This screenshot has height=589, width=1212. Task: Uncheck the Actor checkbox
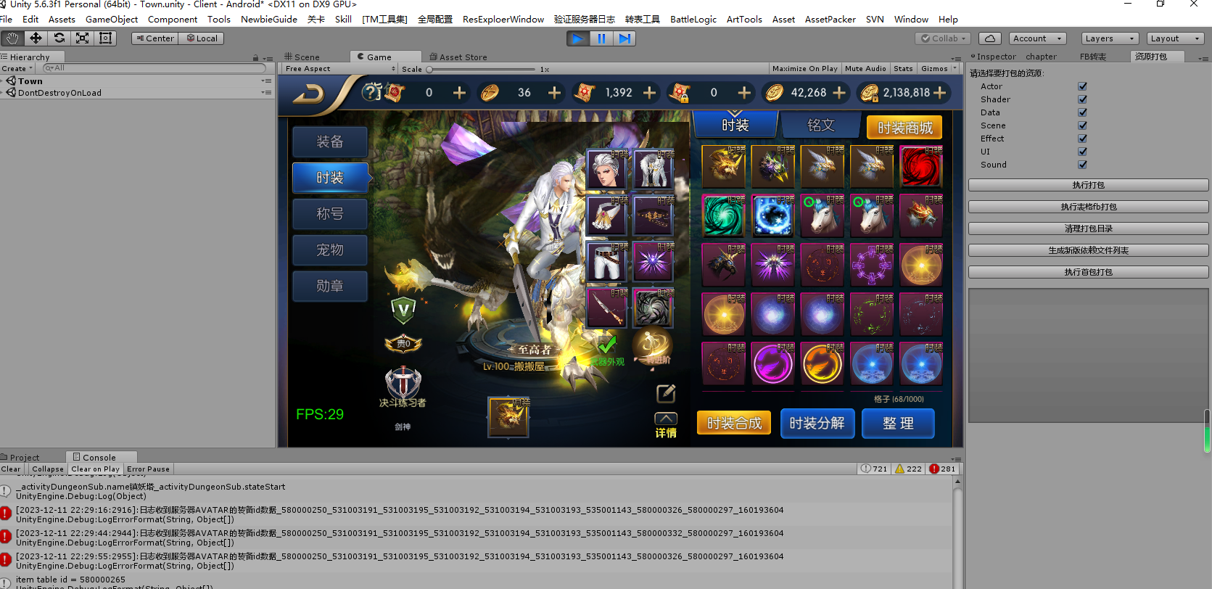1082,86
